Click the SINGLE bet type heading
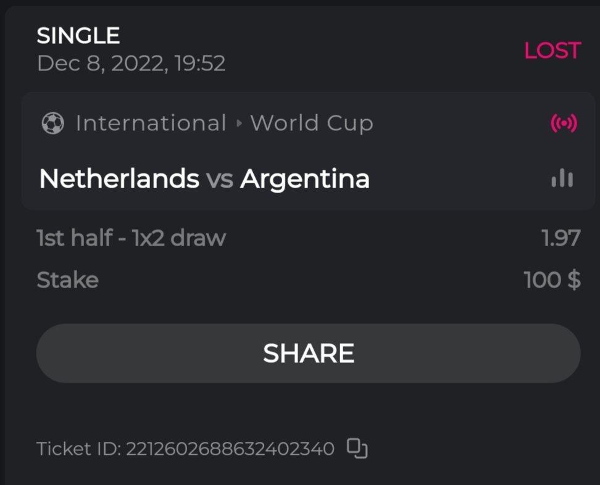The image size is (600, 485). pyautogui.click(x=78, y=36)
